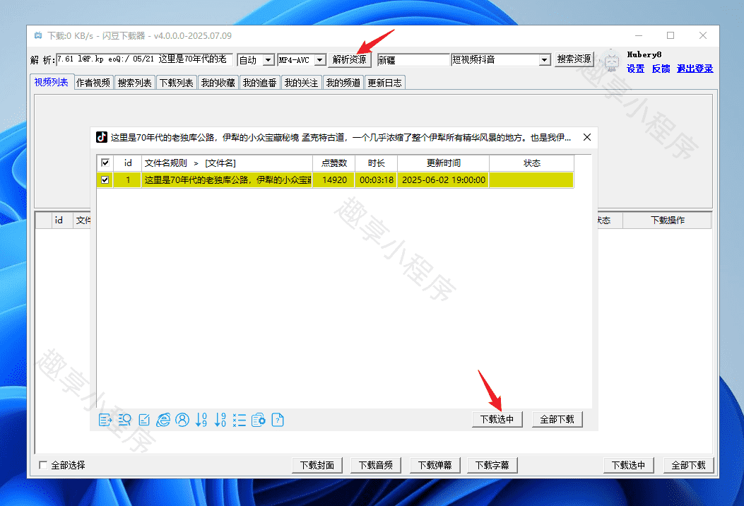Select the row titled 这里是70年代的老独库公路

[335, 180]
